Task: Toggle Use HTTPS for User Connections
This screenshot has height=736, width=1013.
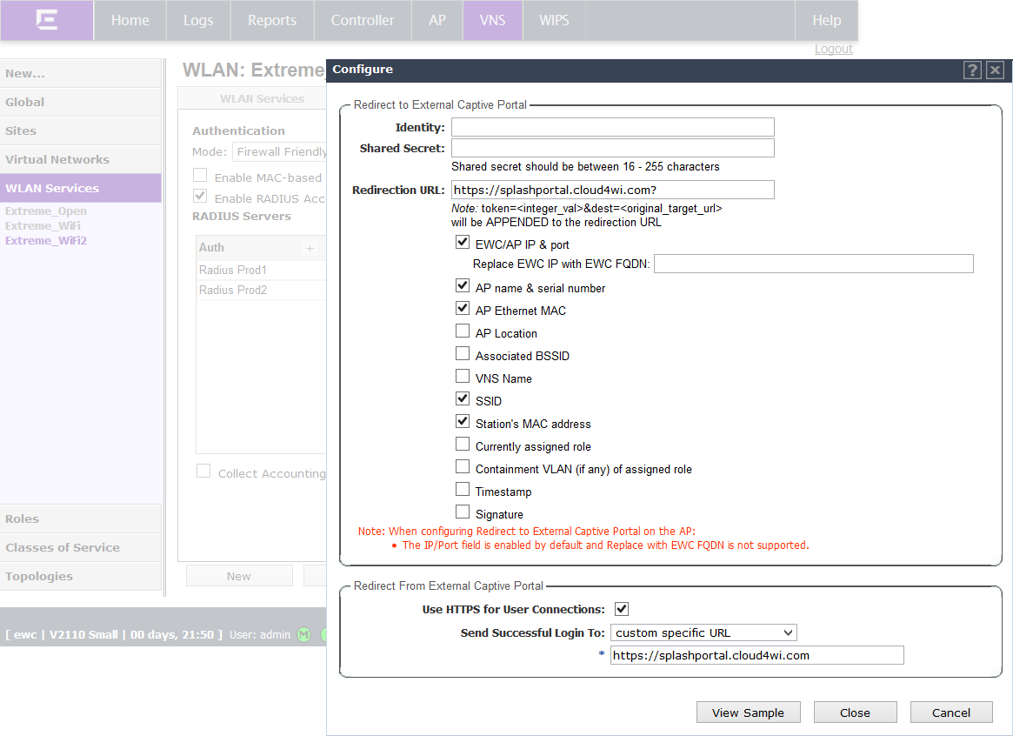Action: (622, 609)
